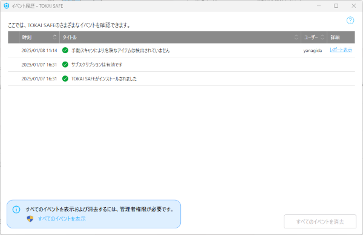
Task: Open すべてのイベントを表示 link
Action: [62, 219]
